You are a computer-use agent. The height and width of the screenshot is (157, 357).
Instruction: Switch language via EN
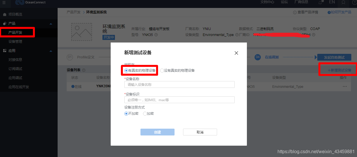point(332,2)
